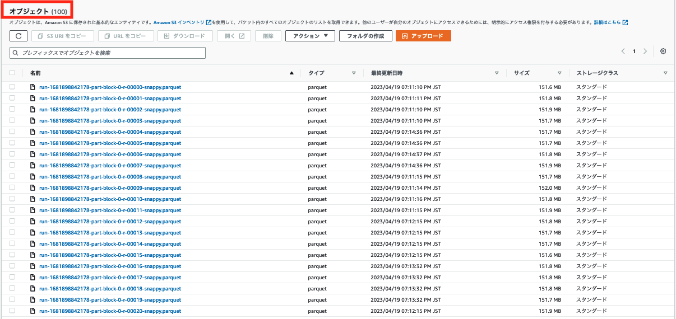Click file icon of part-block-0-r-00000 row
The height and width of the screenshot is (319, 676).
point(33,87)
